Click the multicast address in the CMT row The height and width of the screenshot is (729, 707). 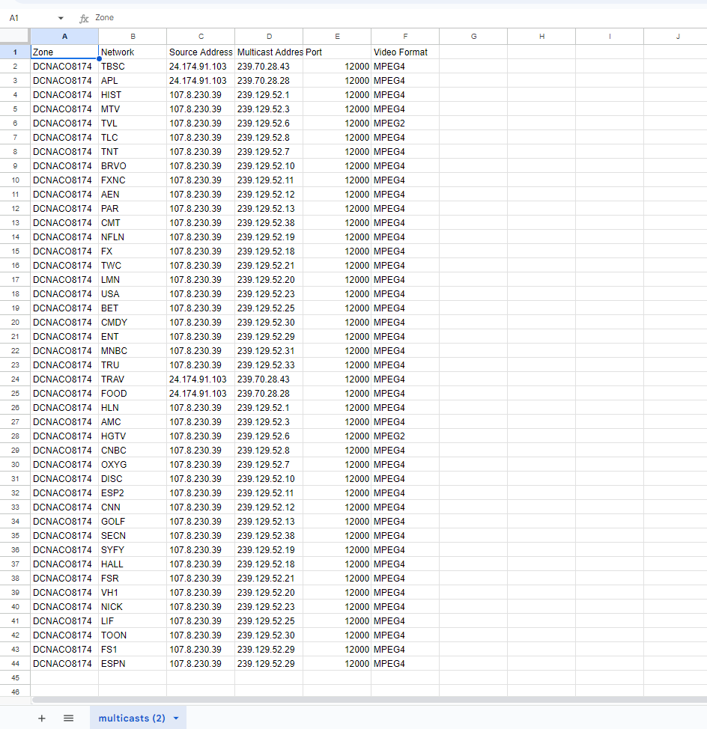269,223
